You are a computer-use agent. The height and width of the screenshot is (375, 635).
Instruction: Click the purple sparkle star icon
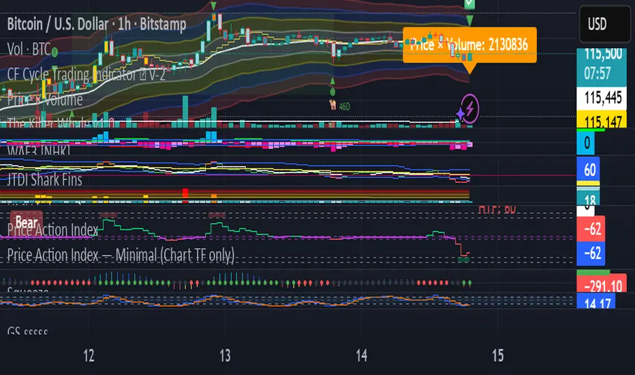pos(461,114)
